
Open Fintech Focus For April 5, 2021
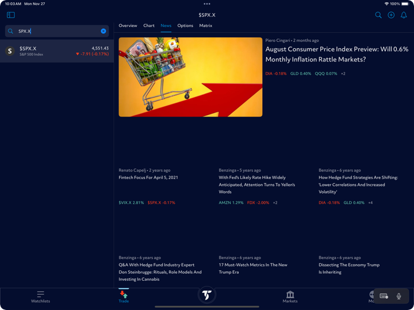click(148, 177)
